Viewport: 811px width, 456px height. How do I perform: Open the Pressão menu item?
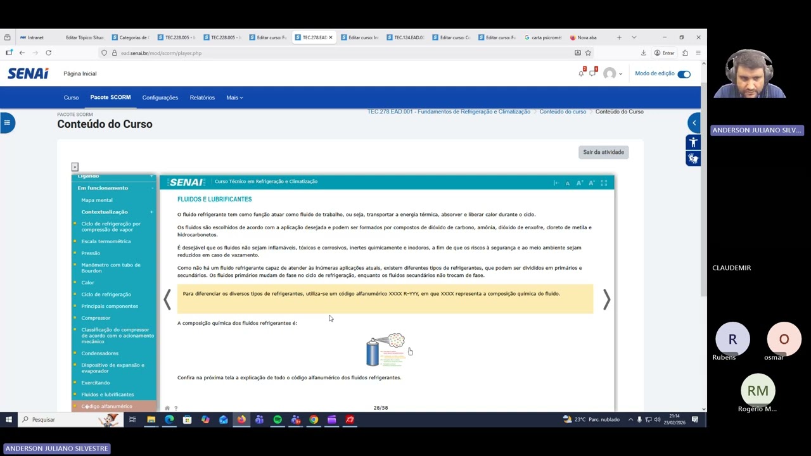coord(91,253)
